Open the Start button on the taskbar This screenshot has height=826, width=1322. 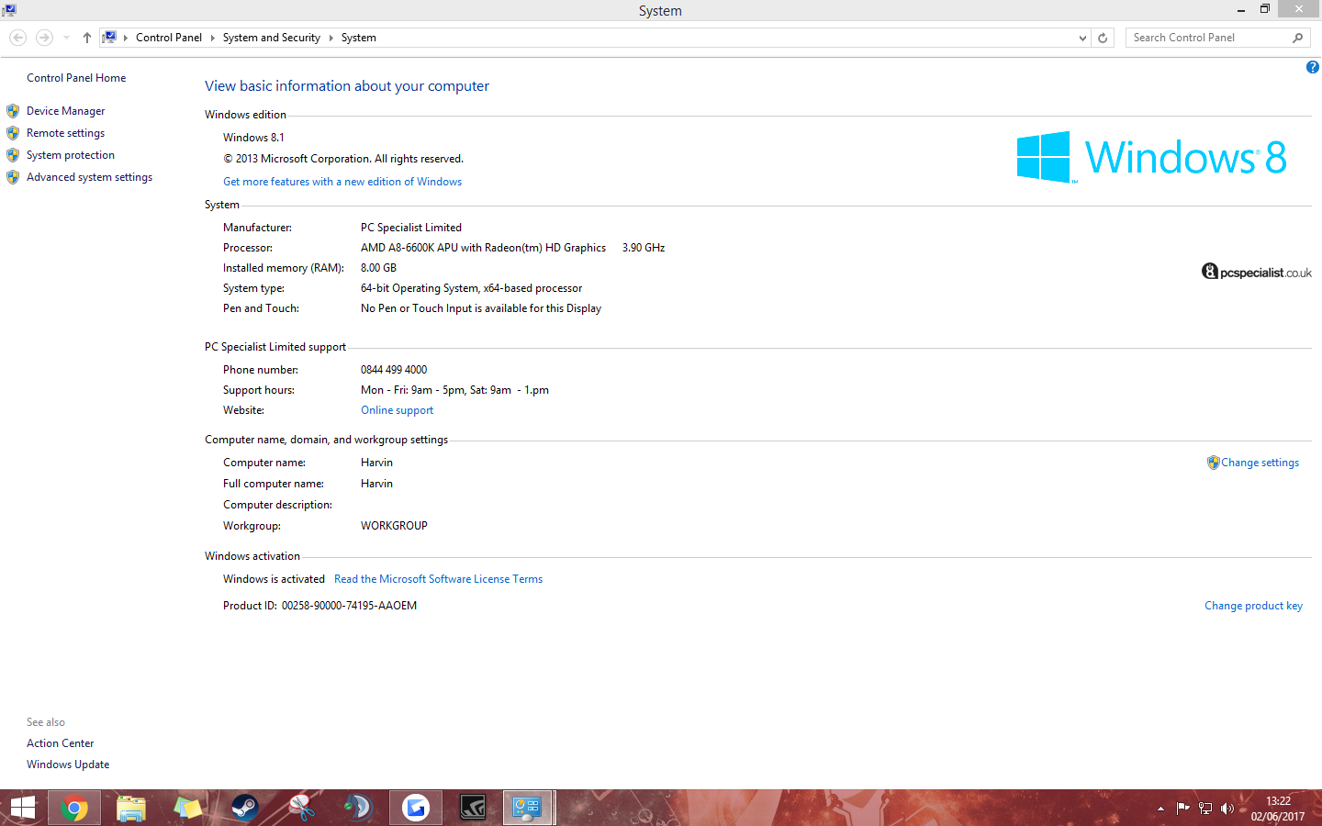pyautogui.click(x=22, y=808)
